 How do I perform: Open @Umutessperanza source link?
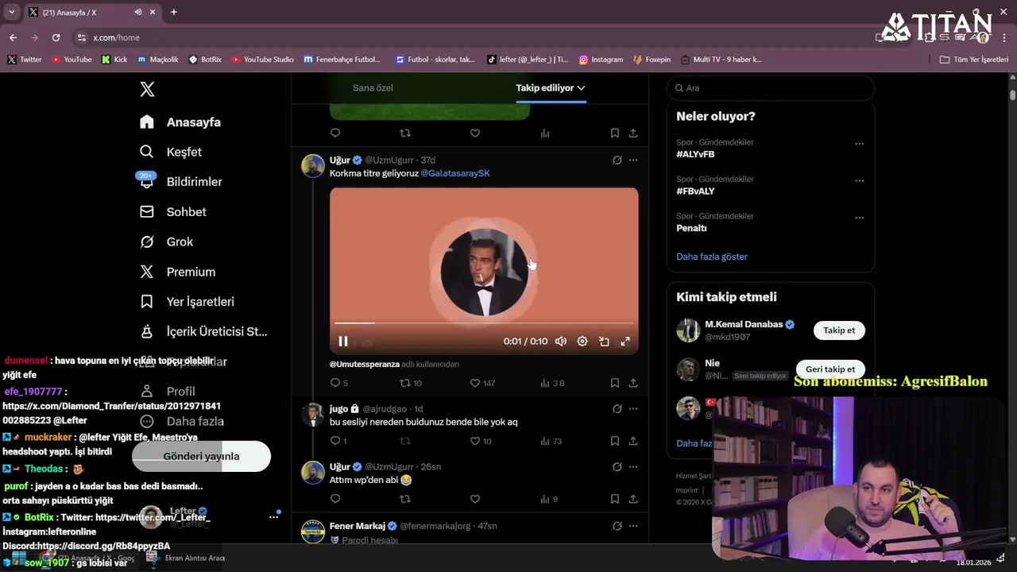(x=365, y=364)
